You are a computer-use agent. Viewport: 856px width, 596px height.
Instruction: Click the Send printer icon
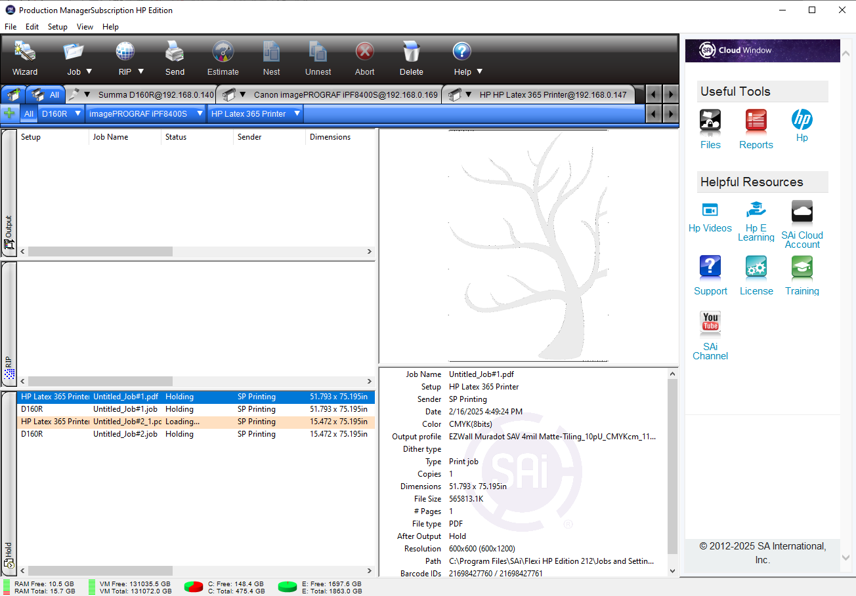coord(175,52)
